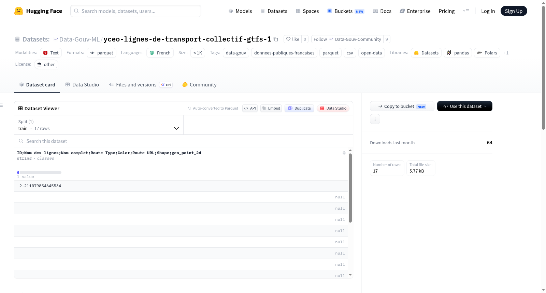546x293 pixels.
Task: Open the other license tag
Action: coord(46,64)
